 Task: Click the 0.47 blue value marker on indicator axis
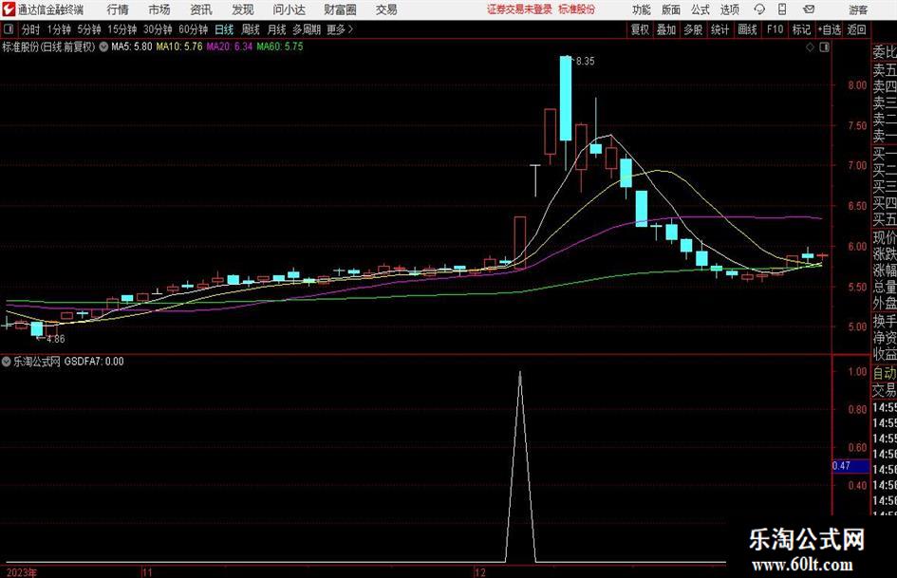[x=850, y=466]
